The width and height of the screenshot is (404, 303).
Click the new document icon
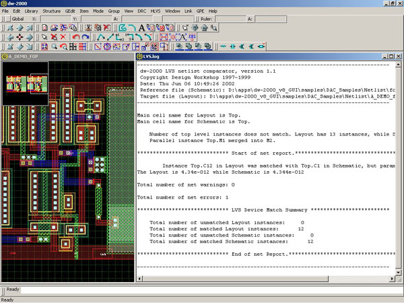[44, 28]
